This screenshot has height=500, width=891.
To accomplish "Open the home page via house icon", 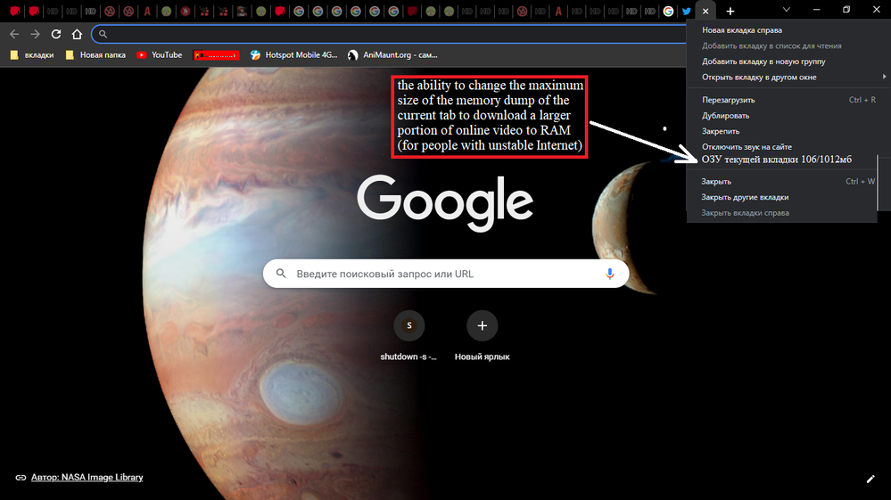I will click(77, 34).
